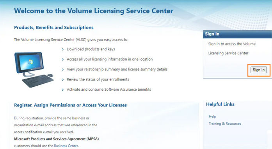This screenshot has width=272, height=149.
Task: Select 'Access all your licensing information in one location'
Action: coord(110,59)
